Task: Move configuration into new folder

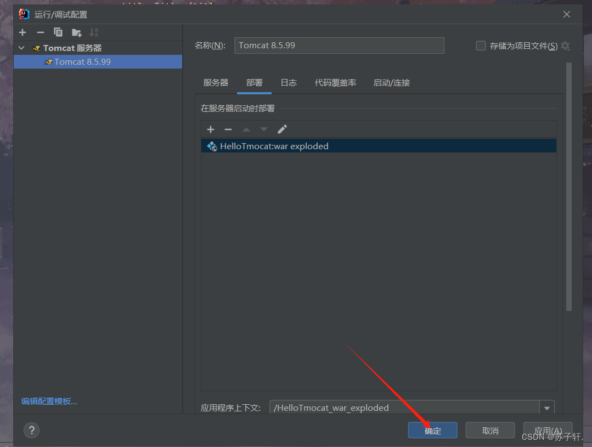Action: [77, 33]
